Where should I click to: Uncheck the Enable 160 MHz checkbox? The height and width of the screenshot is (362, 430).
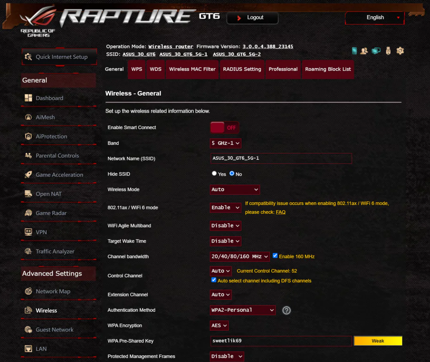pyautogui.click(x=275, y=256)
